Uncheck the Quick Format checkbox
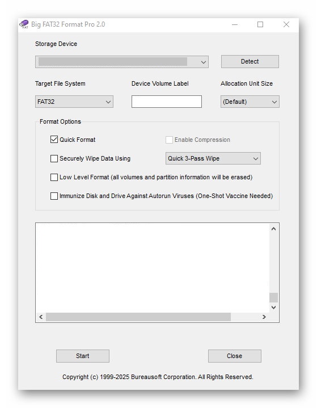The image size is (317, 408). (54, 140)
